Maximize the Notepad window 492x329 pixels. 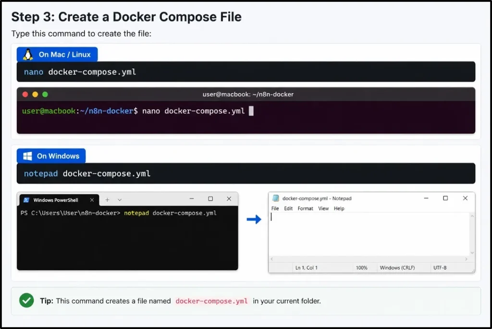tap(445, 198)
